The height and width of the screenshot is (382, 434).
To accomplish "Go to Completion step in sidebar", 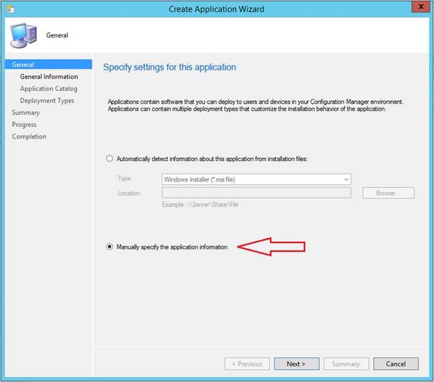I will tap(29, 136).
